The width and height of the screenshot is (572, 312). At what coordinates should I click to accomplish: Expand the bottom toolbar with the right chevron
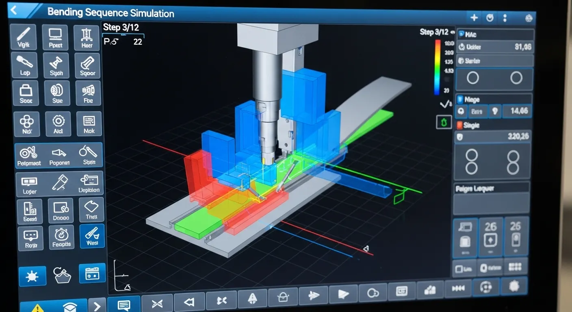pyautogui.click(x=97, y=305)
